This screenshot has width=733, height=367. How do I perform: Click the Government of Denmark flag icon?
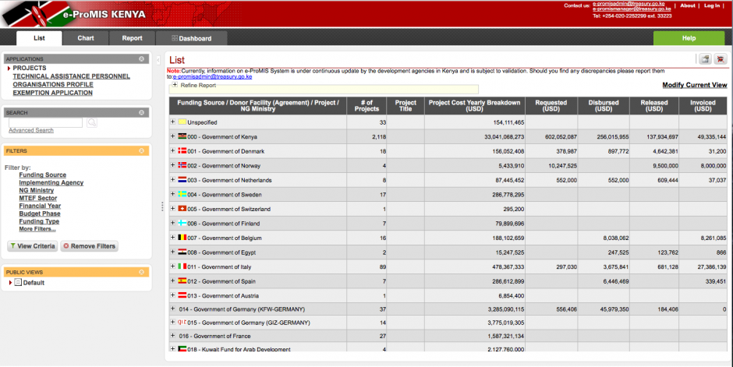tap(182, 151)
